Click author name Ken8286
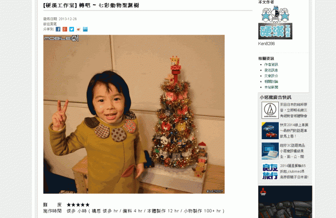Viewport: 336px width, 218px height. (x=266, y=44)
